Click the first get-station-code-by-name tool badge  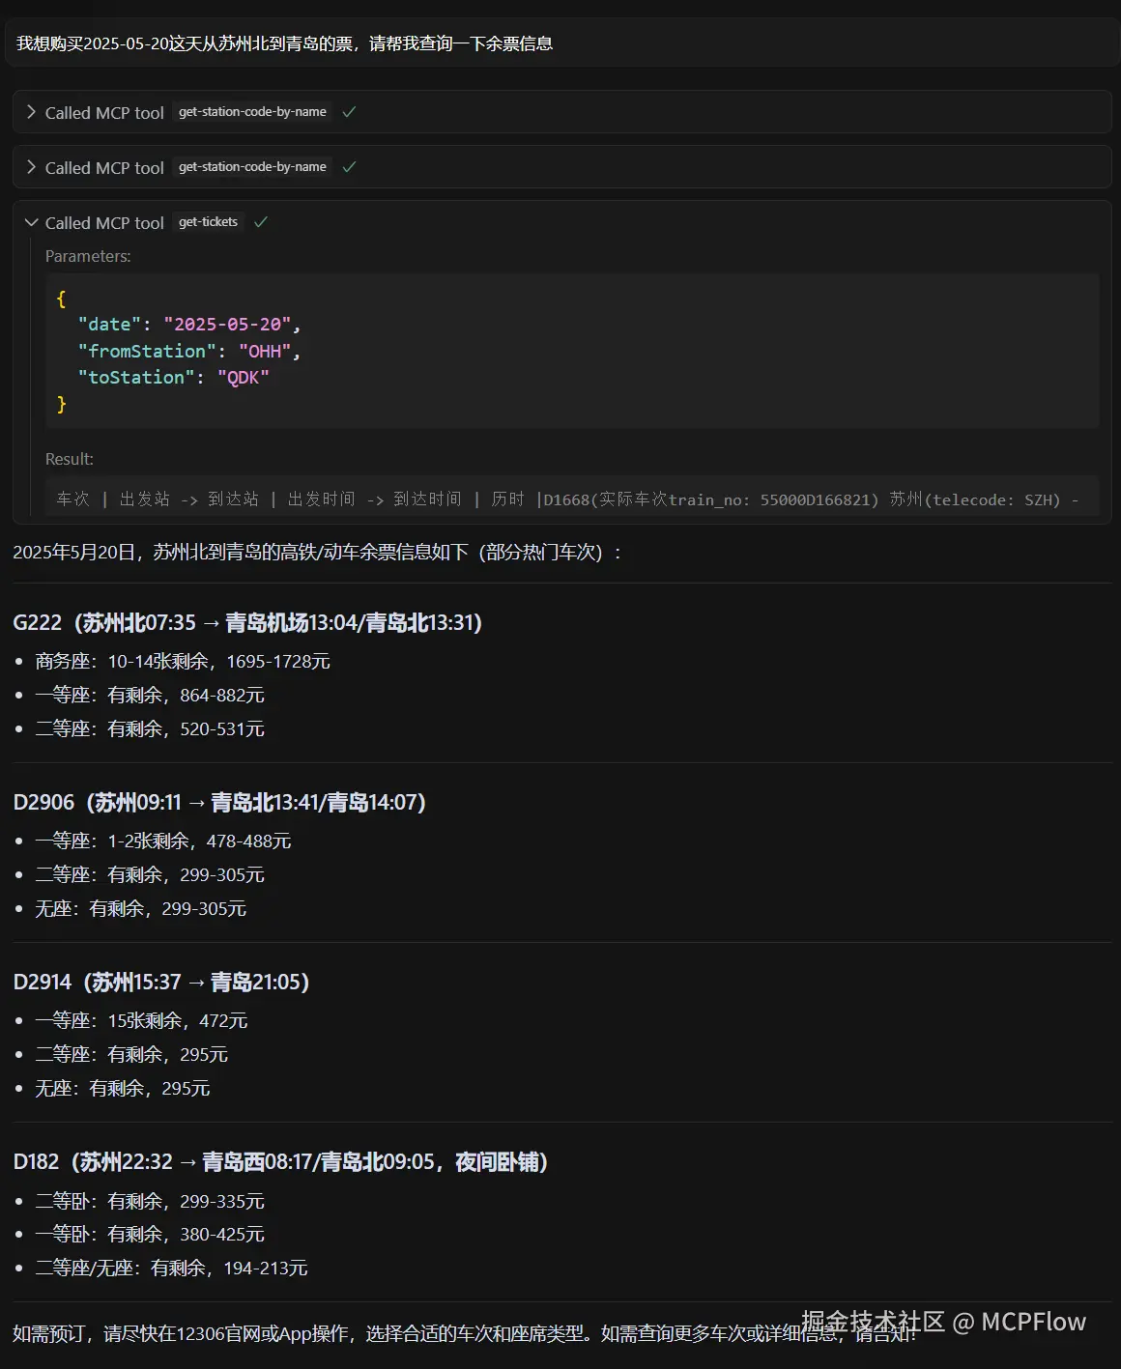coord(252,112)
